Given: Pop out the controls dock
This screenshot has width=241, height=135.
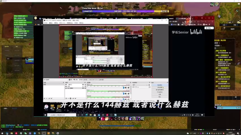Looking at the screenshot, I should [x=167, y=82].
